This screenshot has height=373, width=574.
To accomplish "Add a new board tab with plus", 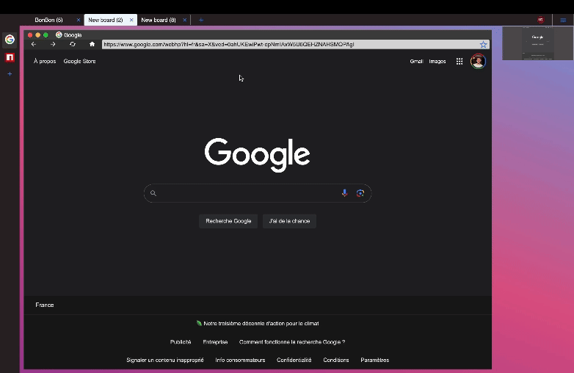I will tap(201, 20).
